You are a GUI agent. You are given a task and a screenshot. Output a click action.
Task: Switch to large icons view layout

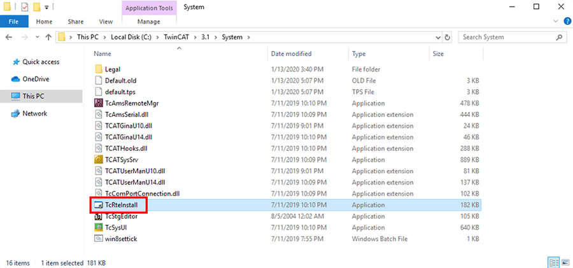click(x=565, y=262)
